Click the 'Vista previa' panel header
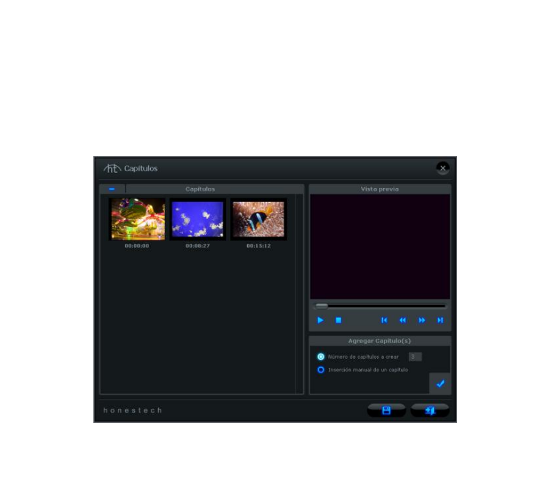Screen dimensions: 545x493 380,189
